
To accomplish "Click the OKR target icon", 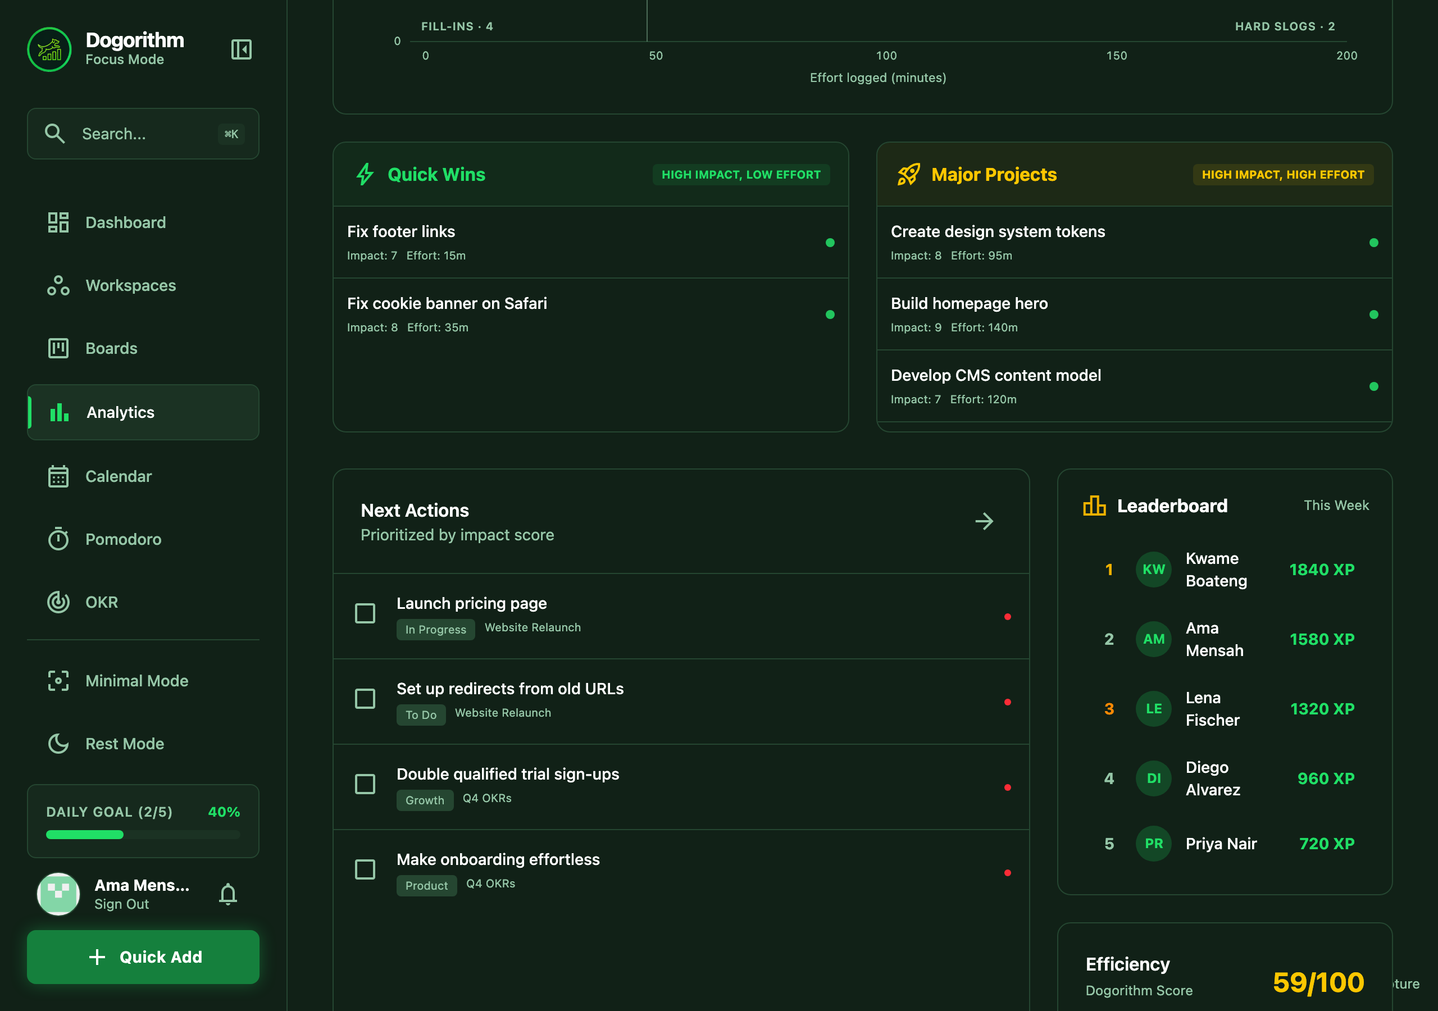I will click(58, 602).
